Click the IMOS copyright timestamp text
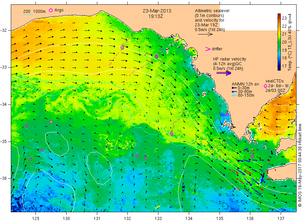This screenshot has height=223, width=304. [300, 165]
